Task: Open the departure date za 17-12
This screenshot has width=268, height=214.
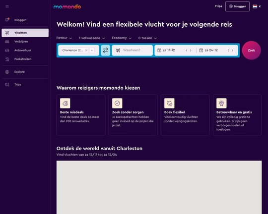Action: point(169,51)
